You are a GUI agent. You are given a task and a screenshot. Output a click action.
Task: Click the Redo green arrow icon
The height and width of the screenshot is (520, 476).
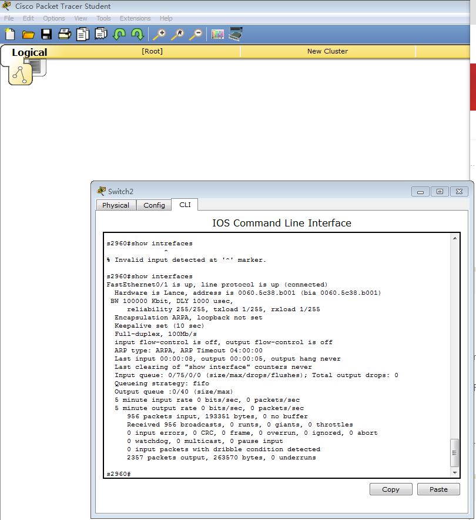point(138,34)
